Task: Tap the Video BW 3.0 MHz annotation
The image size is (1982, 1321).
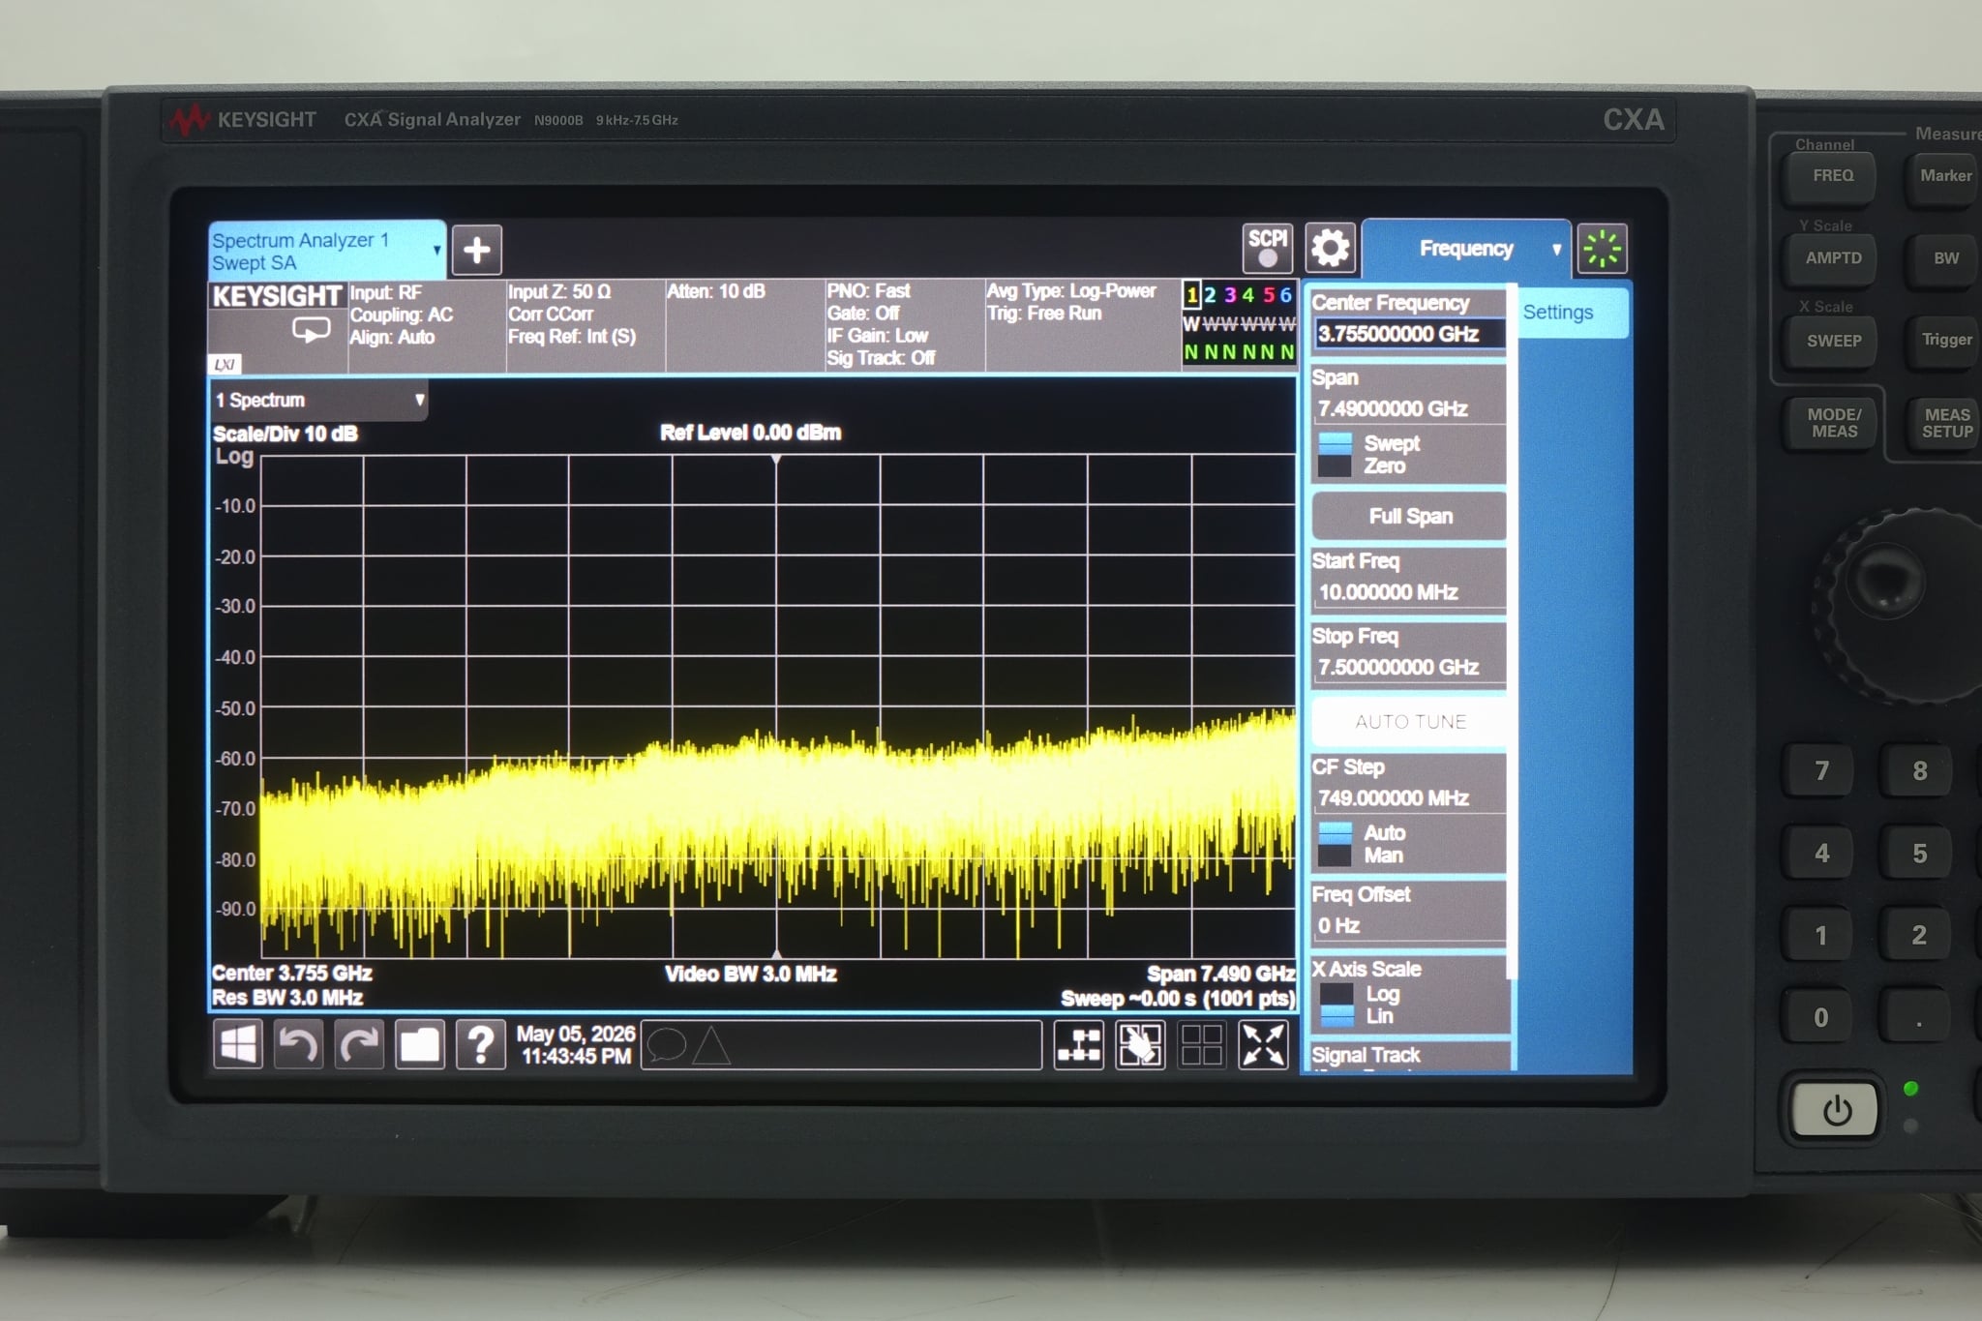Action: [751, 974]
